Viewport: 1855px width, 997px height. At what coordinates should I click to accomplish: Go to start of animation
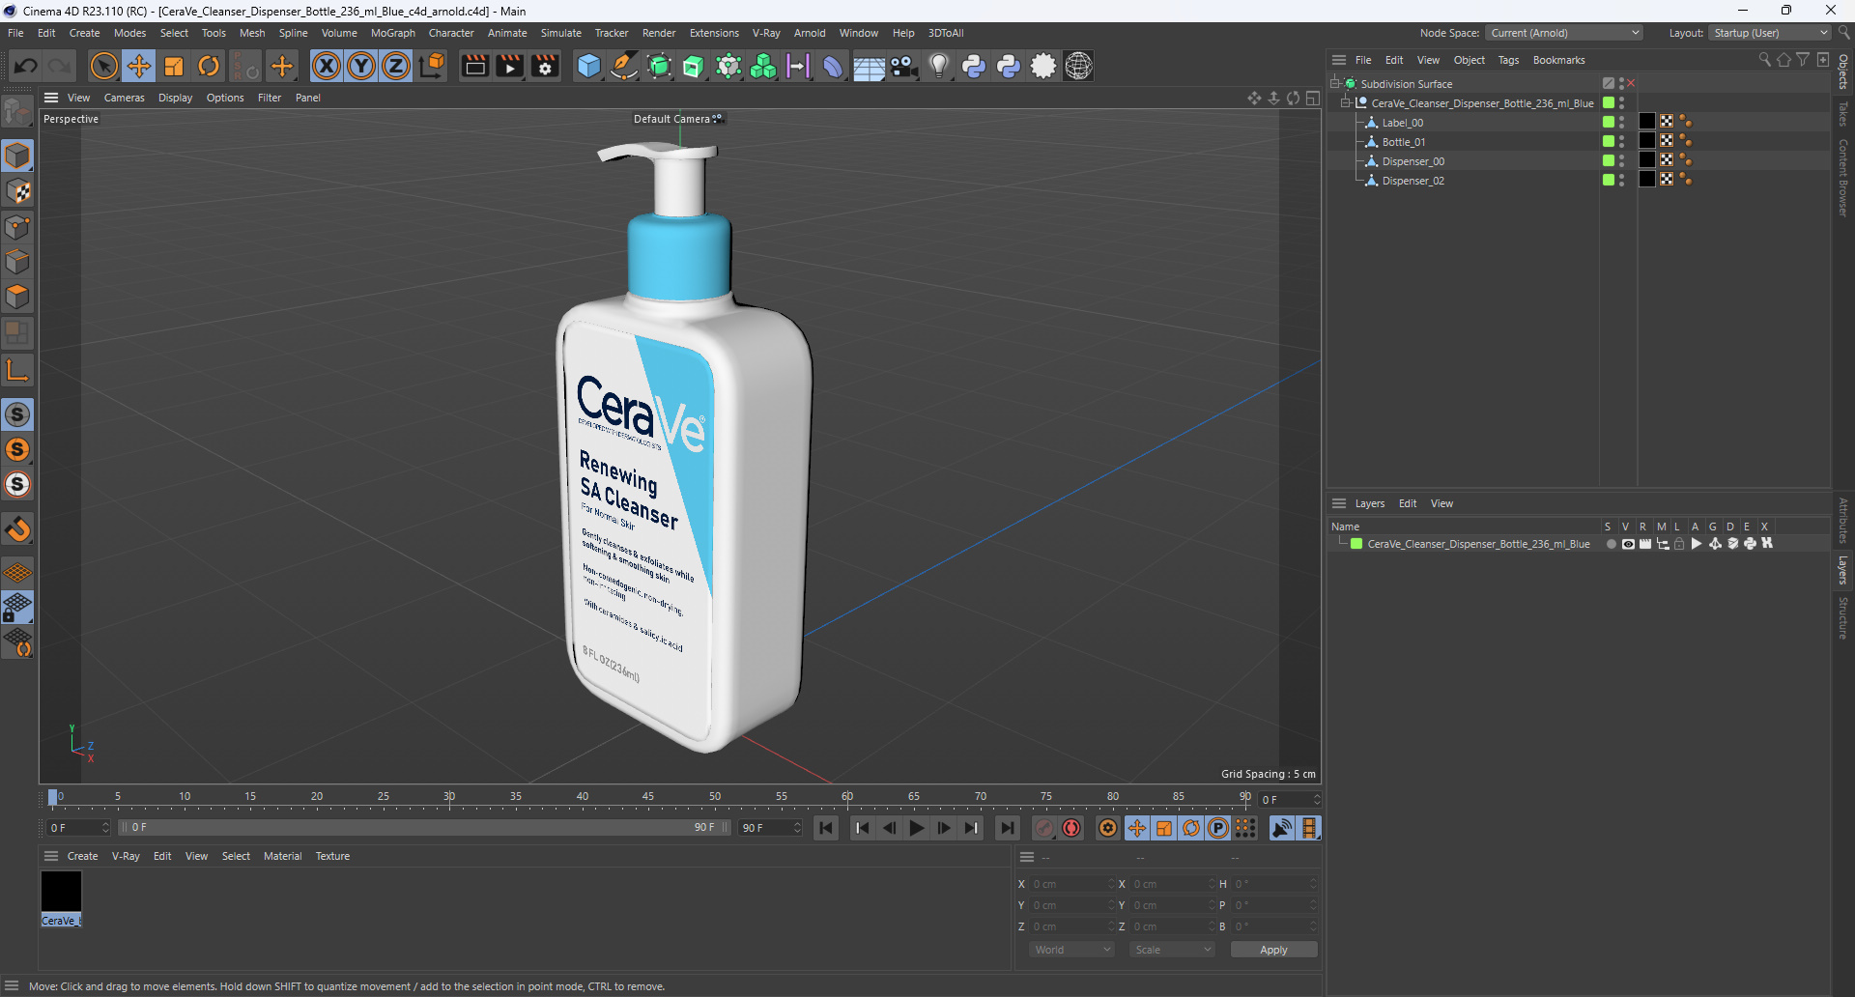tap(826, 828)
